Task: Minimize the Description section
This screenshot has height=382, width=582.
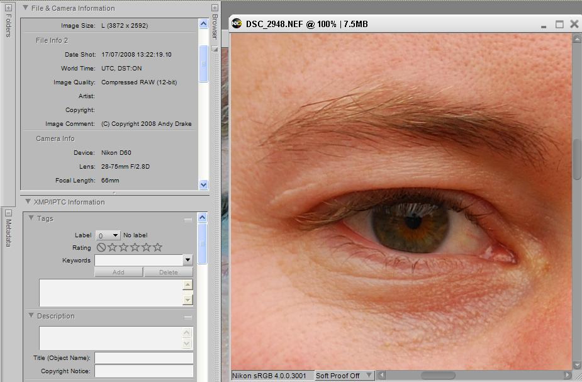Action: coord(187,317)
